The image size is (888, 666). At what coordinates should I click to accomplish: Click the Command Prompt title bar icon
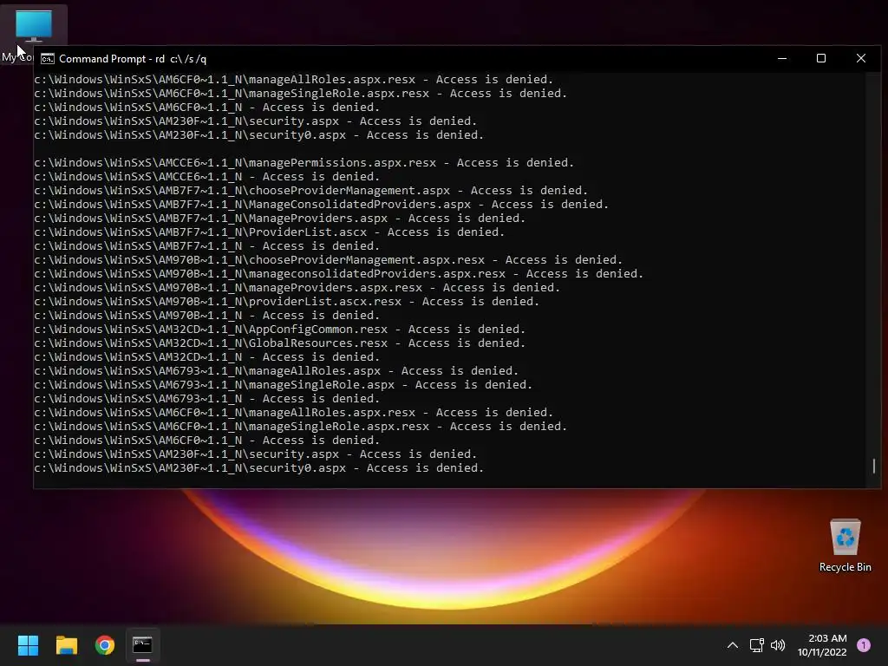tap(48, 59)
